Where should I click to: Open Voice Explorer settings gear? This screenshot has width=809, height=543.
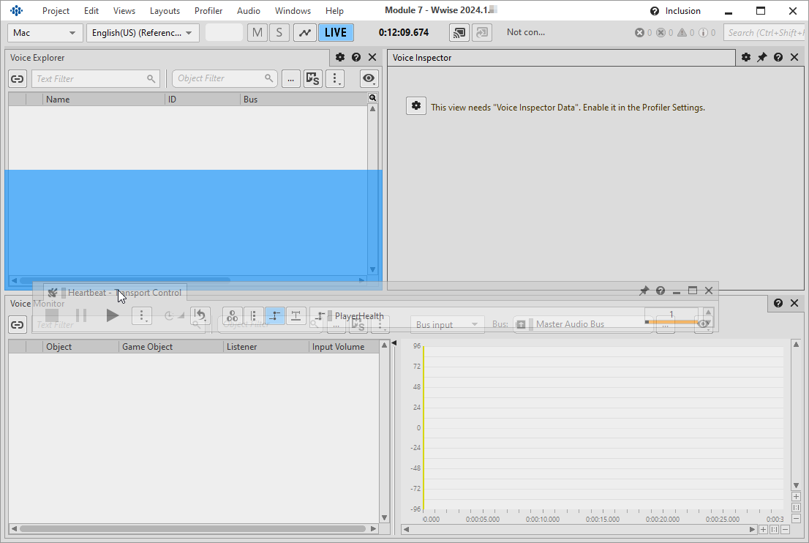click(340, 58)
